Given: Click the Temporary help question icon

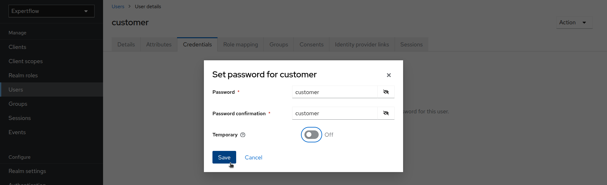Looking at the screenshot, I should click(x=243, y=135).
